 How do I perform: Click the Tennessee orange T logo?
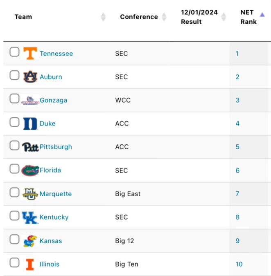pos(30,53)
